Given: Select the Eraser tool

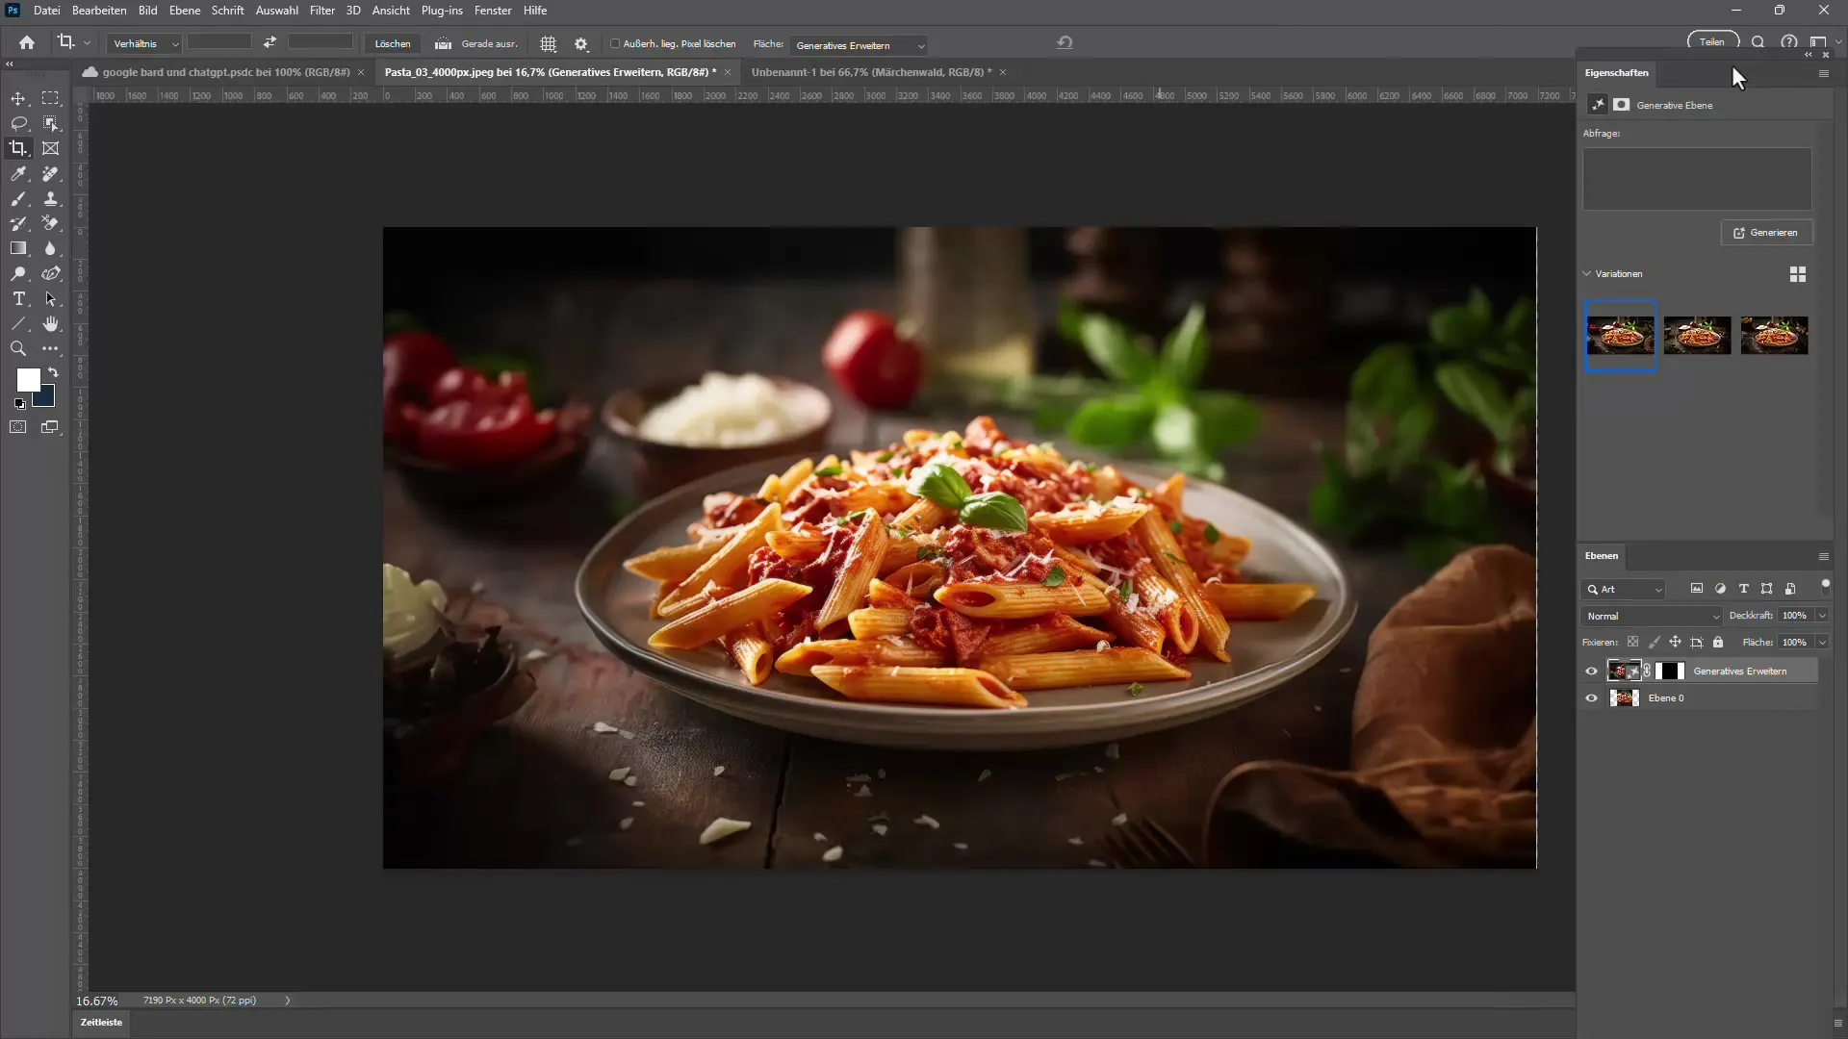Looking at the screenshot, I should (x=51, y=223).
